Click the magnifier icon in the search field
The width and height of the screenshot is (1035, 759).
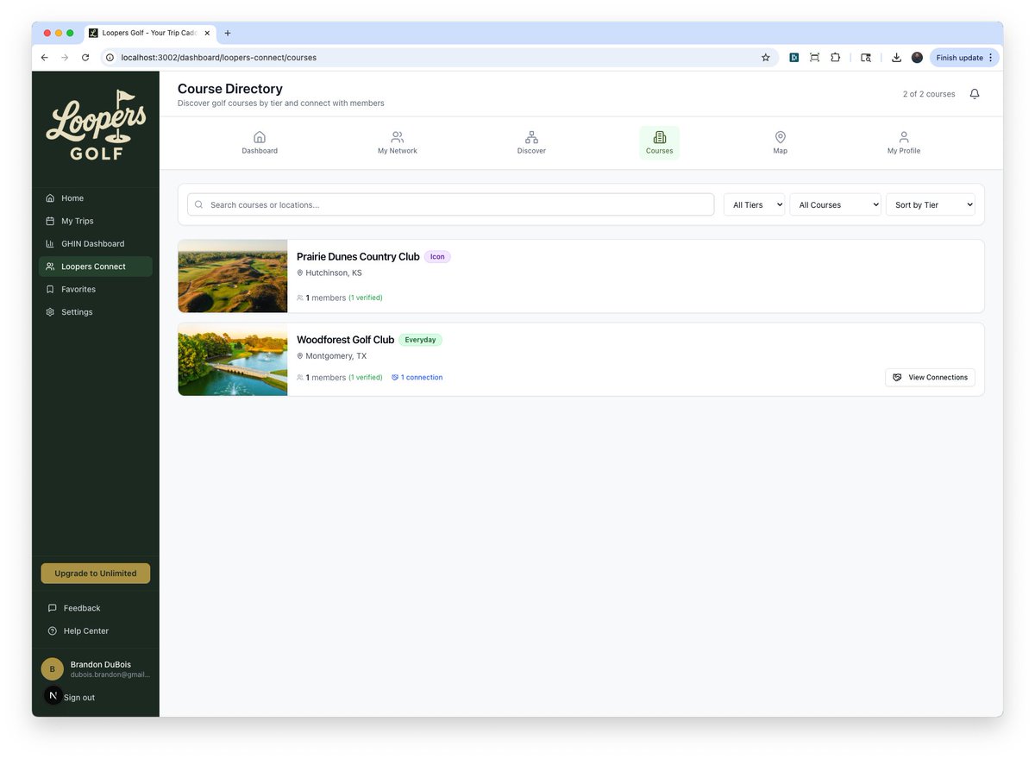[x=199, y=205]
